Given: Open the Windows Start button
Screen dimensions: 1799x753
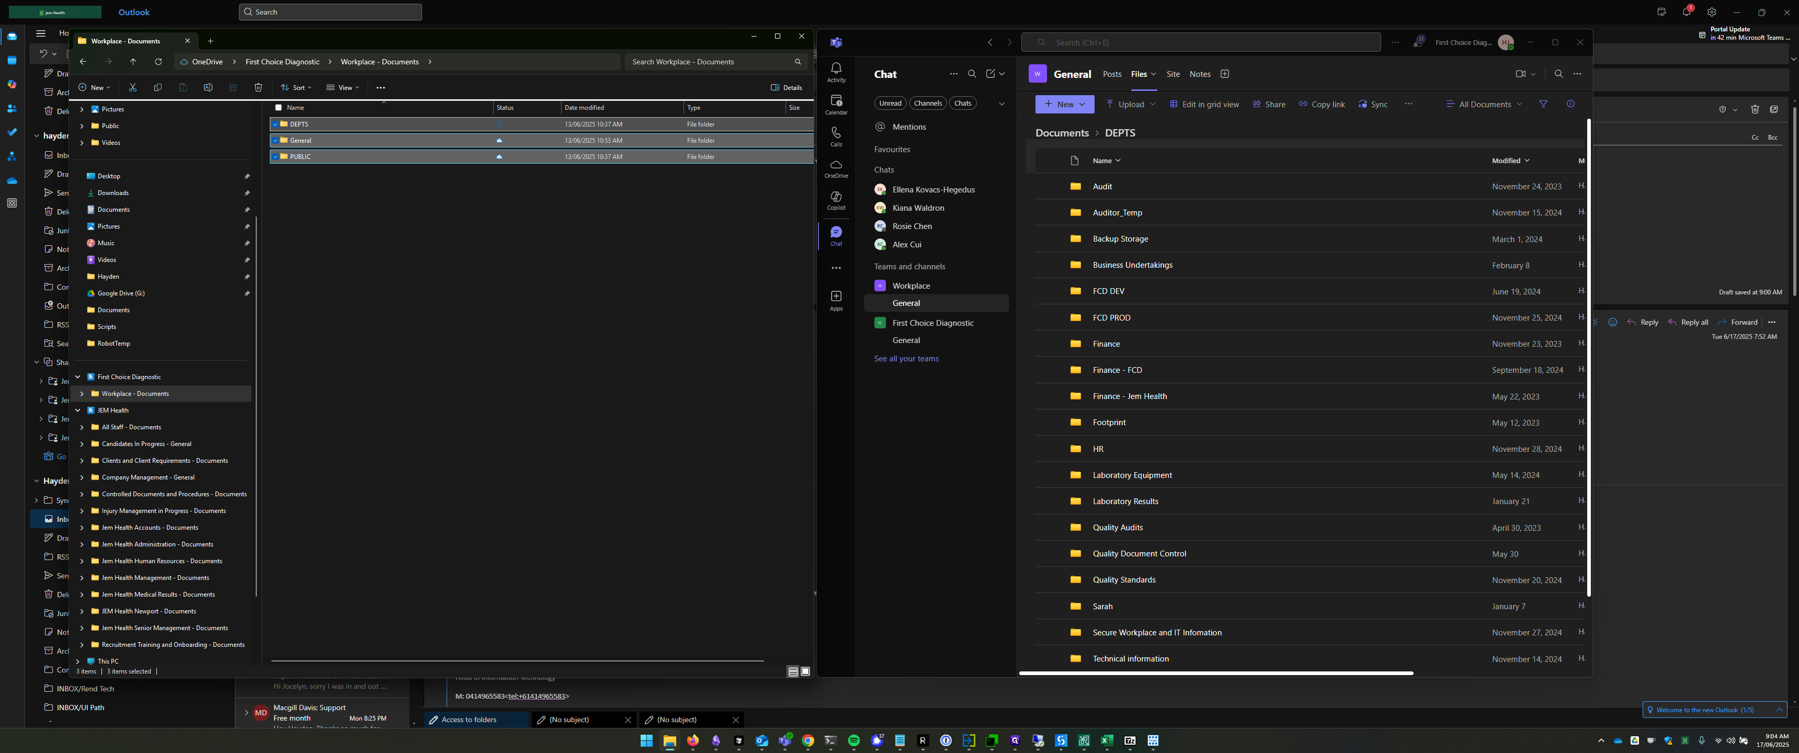Looking at the screenshot, I should (647, 740).
